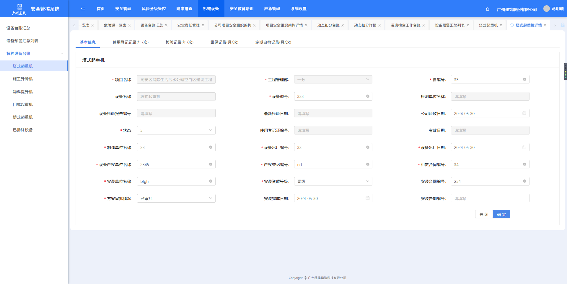Click the 安装告知编号 input field

click(x=490, y=198)
